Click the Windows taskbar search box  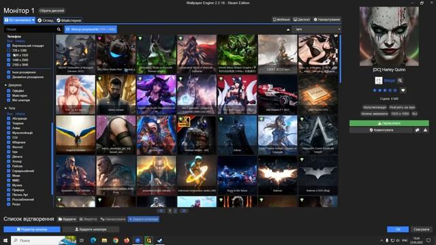point(44,240)
